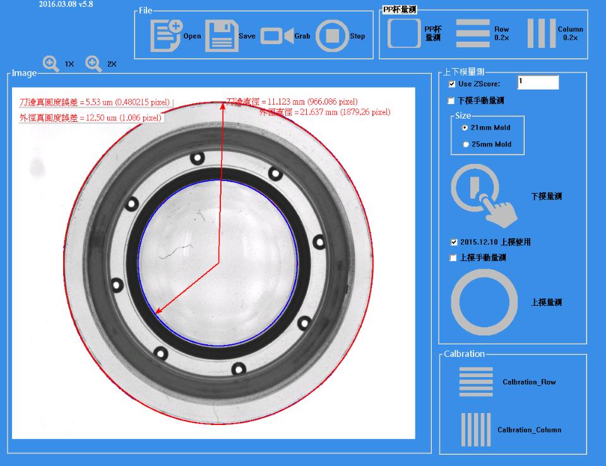606x466 pixels.
Task: Click the Calbration_Row lines icon
Action: [x=476, y=382]
